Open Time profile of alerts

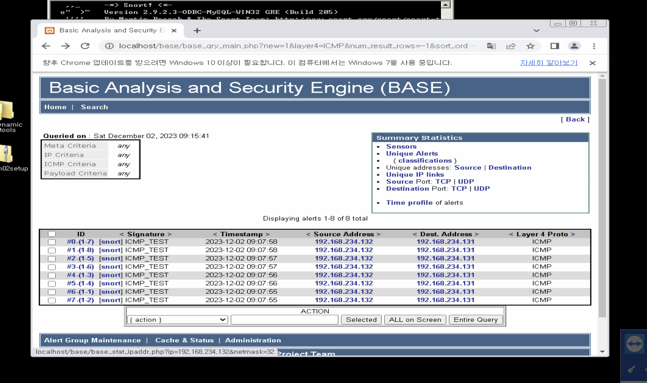tap(410, 203)
